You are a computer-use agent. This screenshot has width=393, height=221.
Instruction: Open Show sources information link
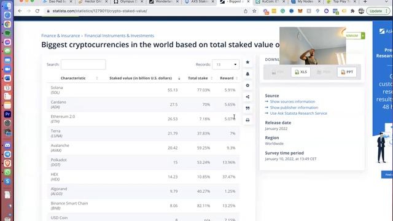[292, 101]
